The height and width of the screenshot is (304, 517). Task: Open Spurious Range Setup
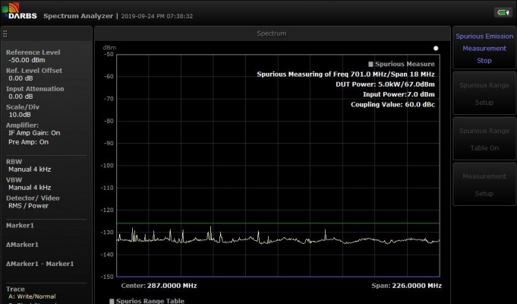(x=484, y=93)
